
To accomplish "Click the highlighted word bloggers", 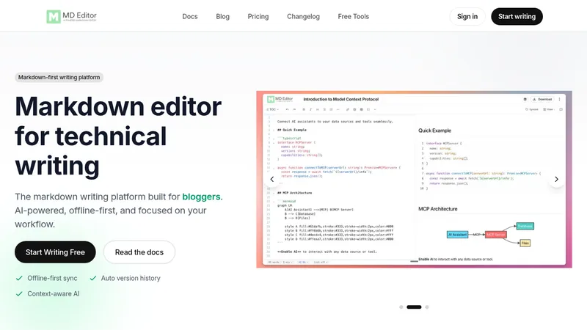I will point(201,197).
